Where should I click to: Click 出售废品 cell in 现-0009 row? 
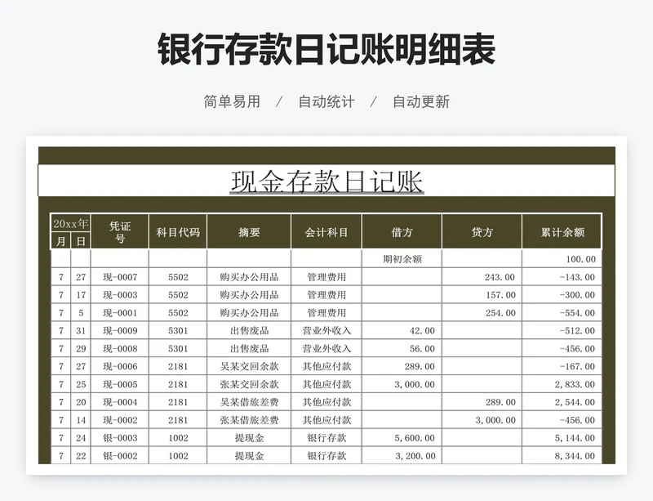click(x=249, y=330)
